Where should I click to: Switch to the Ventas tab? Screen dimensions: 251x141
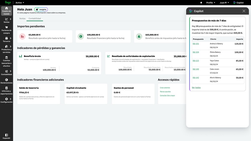(22, 19)
